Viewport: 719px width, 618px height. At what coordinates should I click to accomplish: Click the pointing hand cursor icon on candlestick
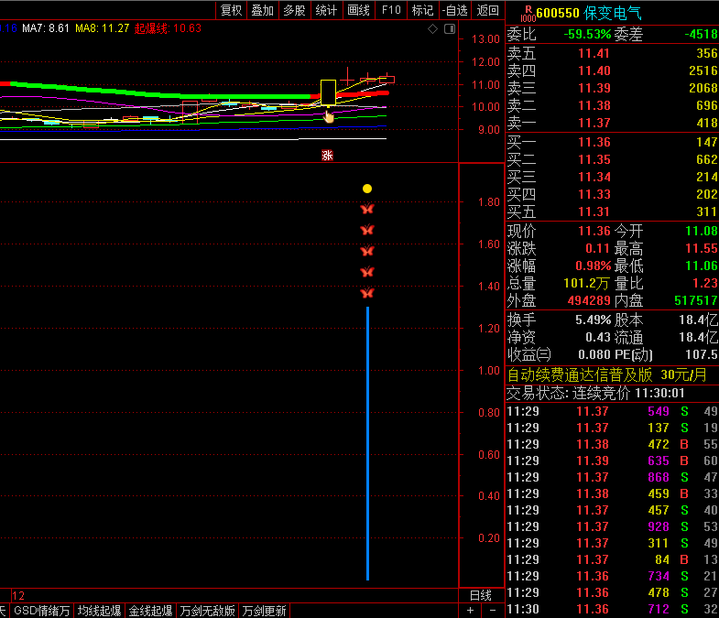(x=329, y=116)
